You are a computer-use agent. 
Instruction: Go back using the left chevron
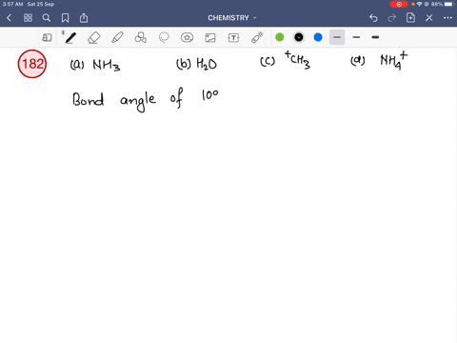point(9,18)
